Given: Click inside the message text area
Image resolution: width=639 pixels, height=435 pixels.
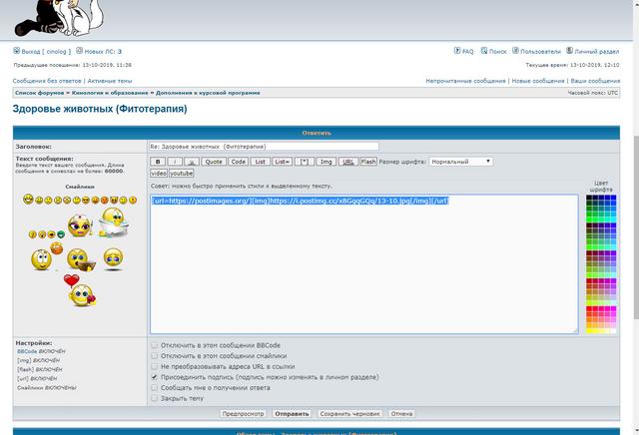Looking at the screenshot, I should [363, 264].
